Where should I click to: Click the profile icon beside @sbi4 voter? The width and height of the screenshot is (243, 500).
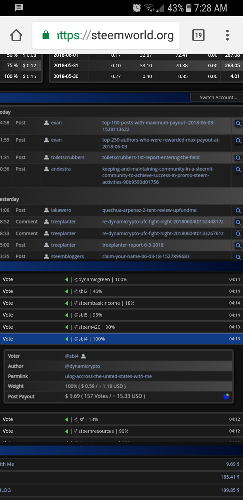click(83, 356)
